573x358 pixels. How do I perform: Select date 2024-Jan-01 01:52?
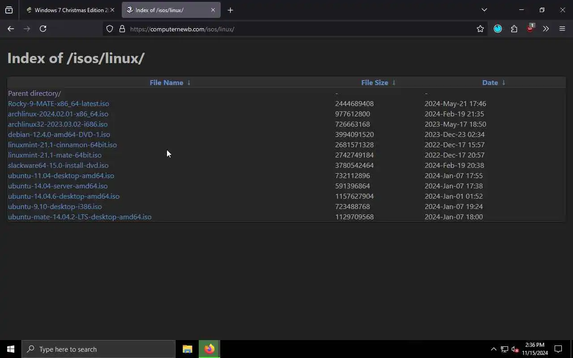point(454,196)
